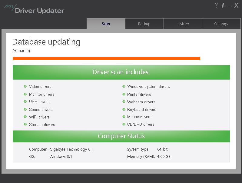Click the 'Driver scan includes:' green header

121,72
